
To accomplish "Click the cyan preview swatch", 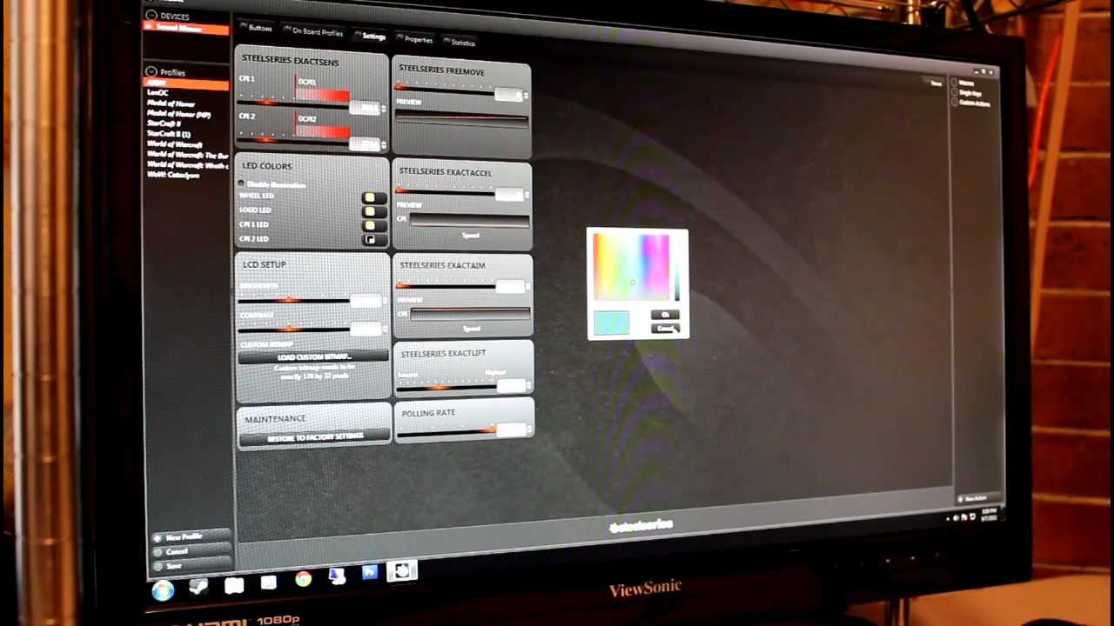I will coord(612,323).
